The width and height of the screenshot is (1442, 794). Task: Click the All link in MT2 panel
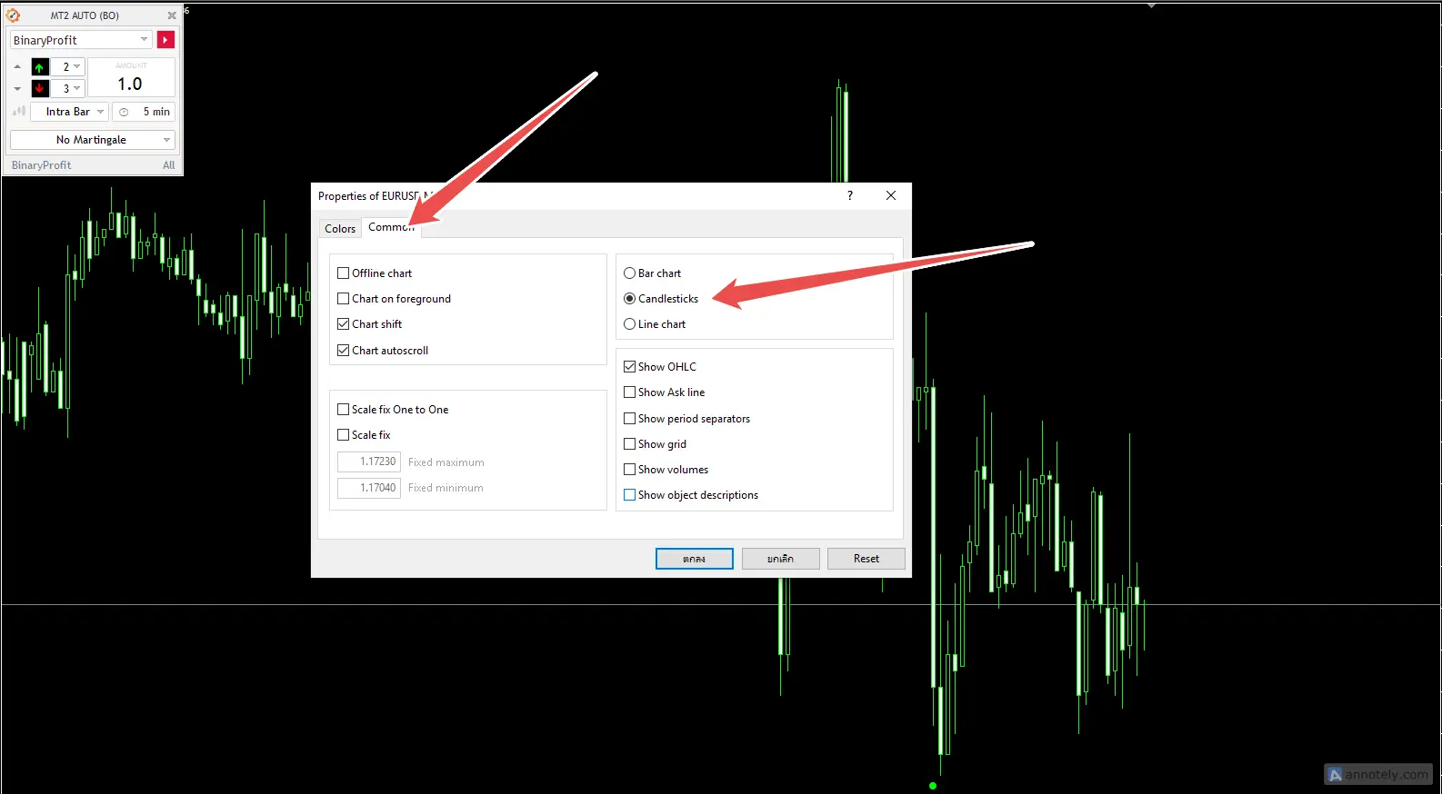[169, 165]
